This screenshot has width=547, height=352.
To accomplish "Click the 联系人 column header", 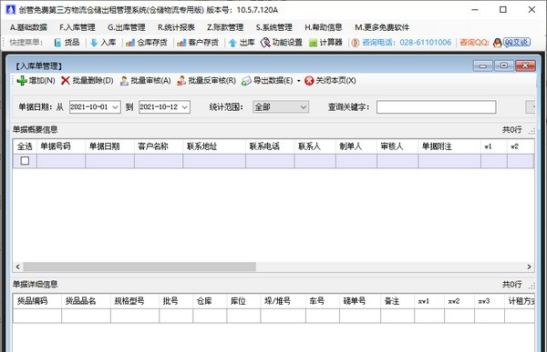I will click(315, 146).
